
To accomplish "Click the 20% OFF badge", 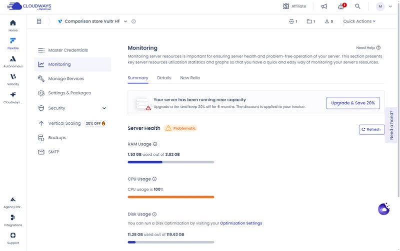I will click(95, 123).
